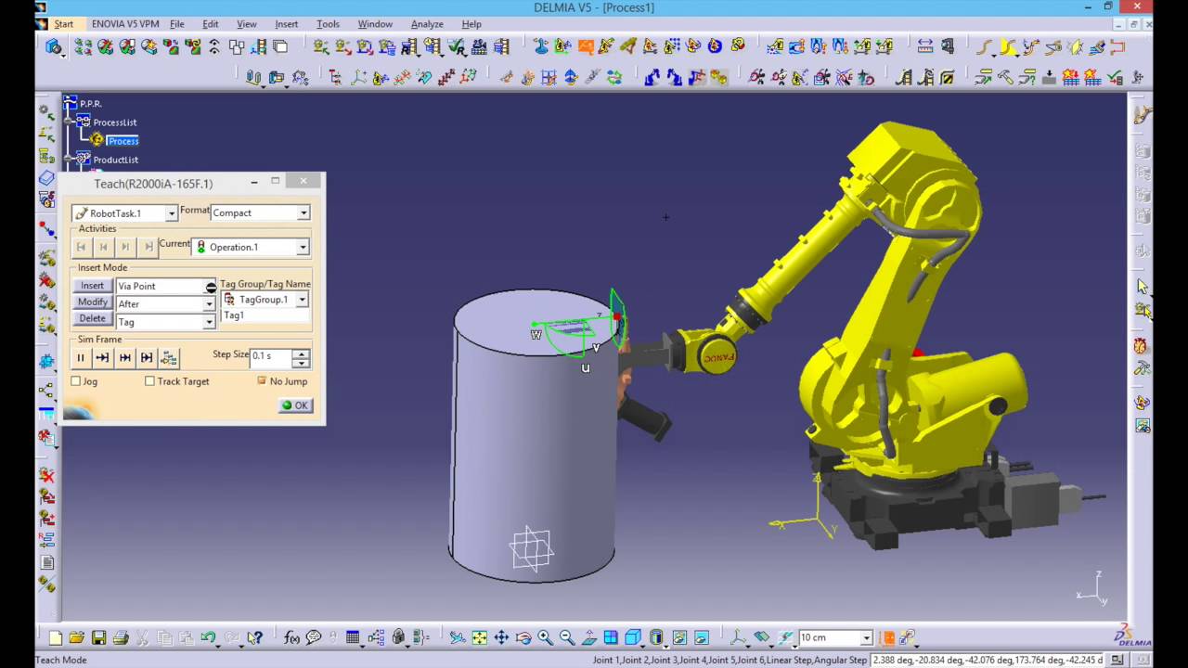Pause the simulation in Sim Frame
This screenshot has width=1188, height=668.
click(81, 357)
